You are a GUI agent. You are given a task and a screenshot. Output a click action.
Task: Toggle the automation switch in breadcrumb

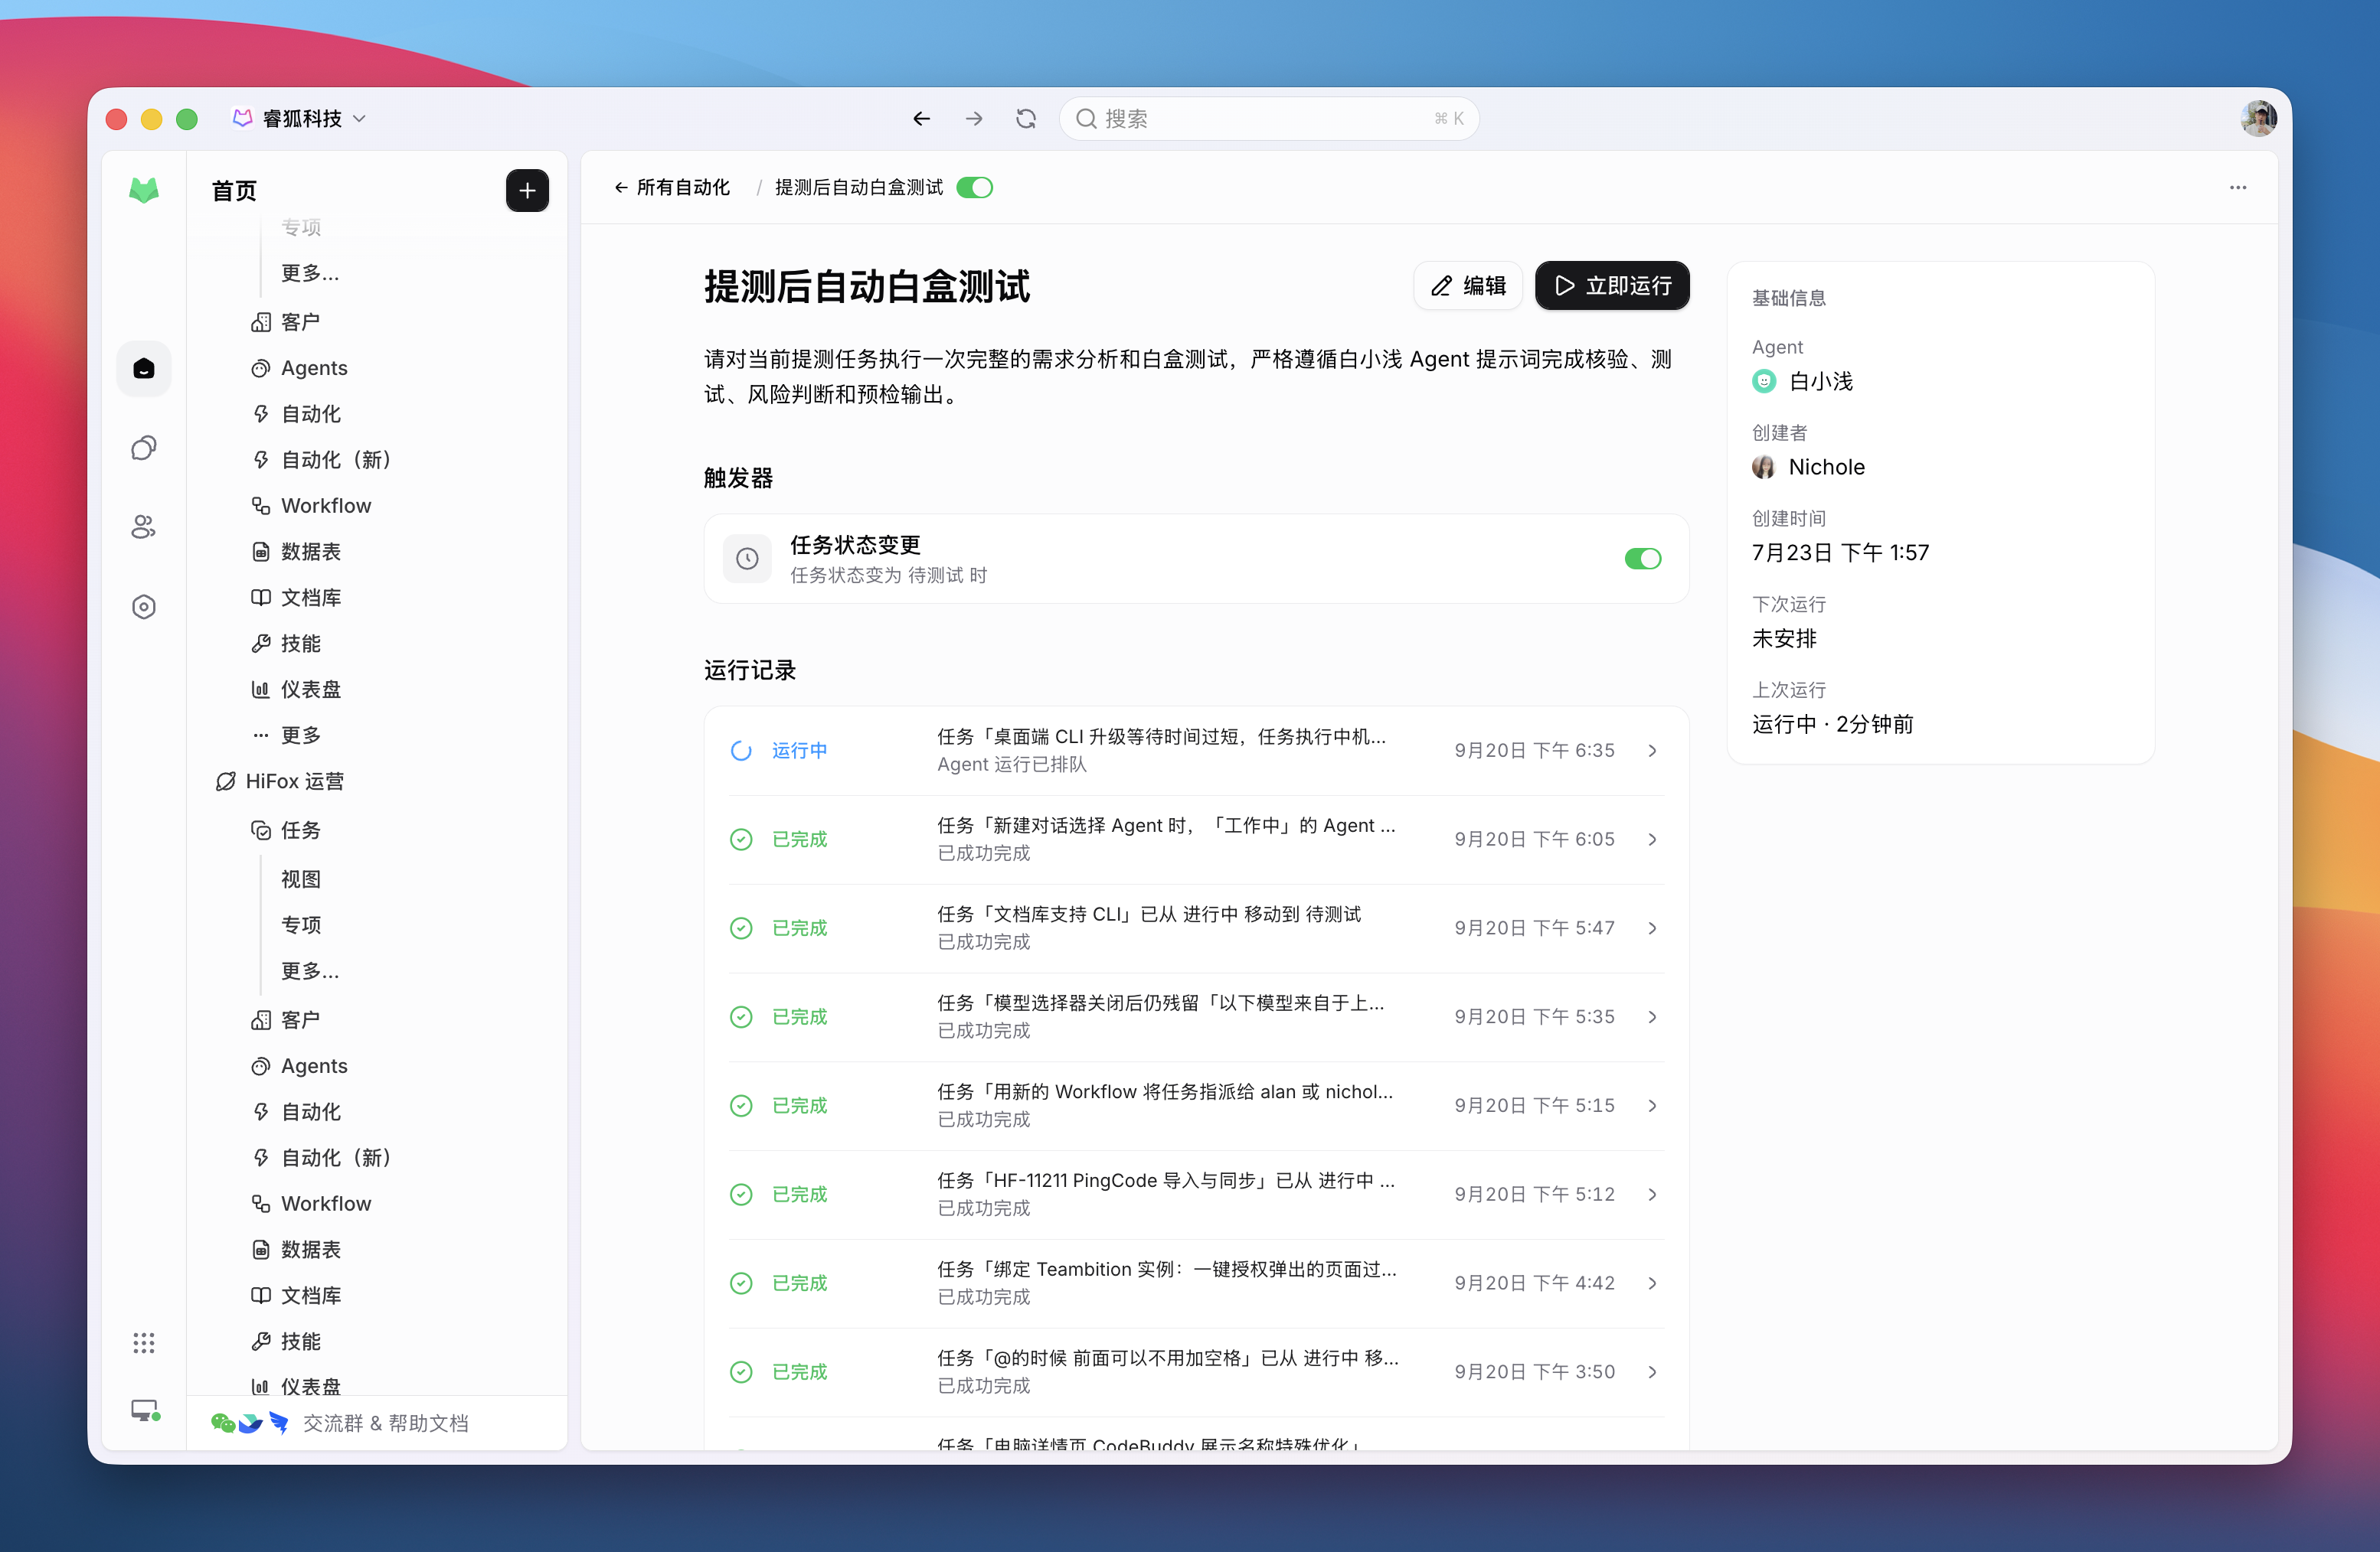(974, 188)
